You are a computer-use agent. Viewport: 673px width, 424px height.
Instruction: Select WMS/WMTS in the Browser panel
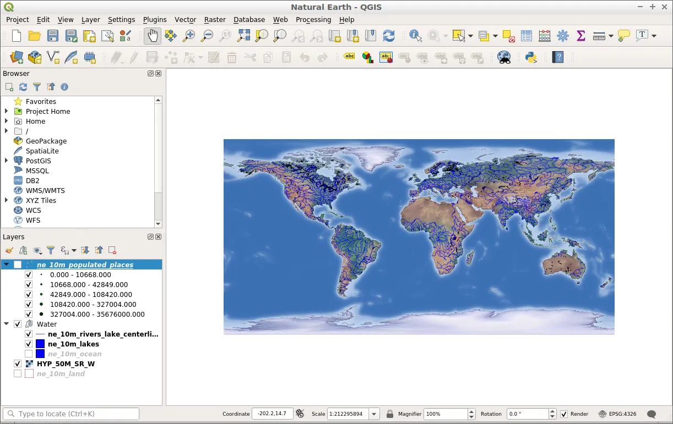click(45, 191)
